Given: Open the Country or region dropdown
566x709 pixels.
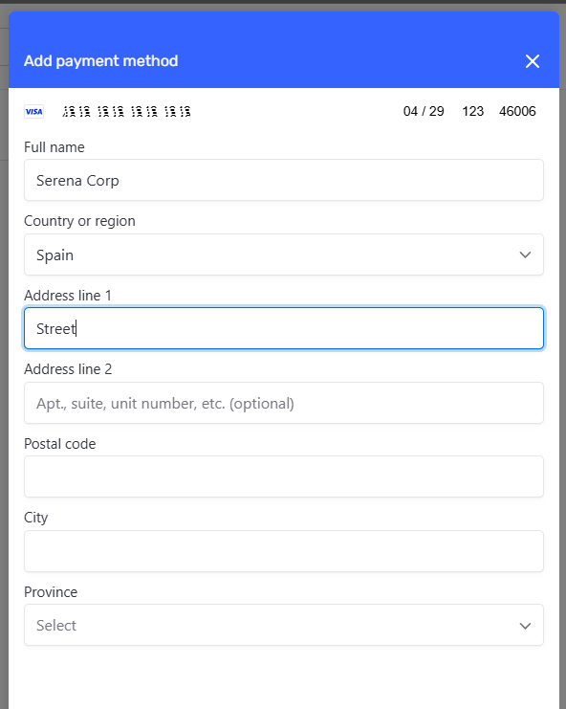Looking at the screenshot, I should (x=284, y=255).
